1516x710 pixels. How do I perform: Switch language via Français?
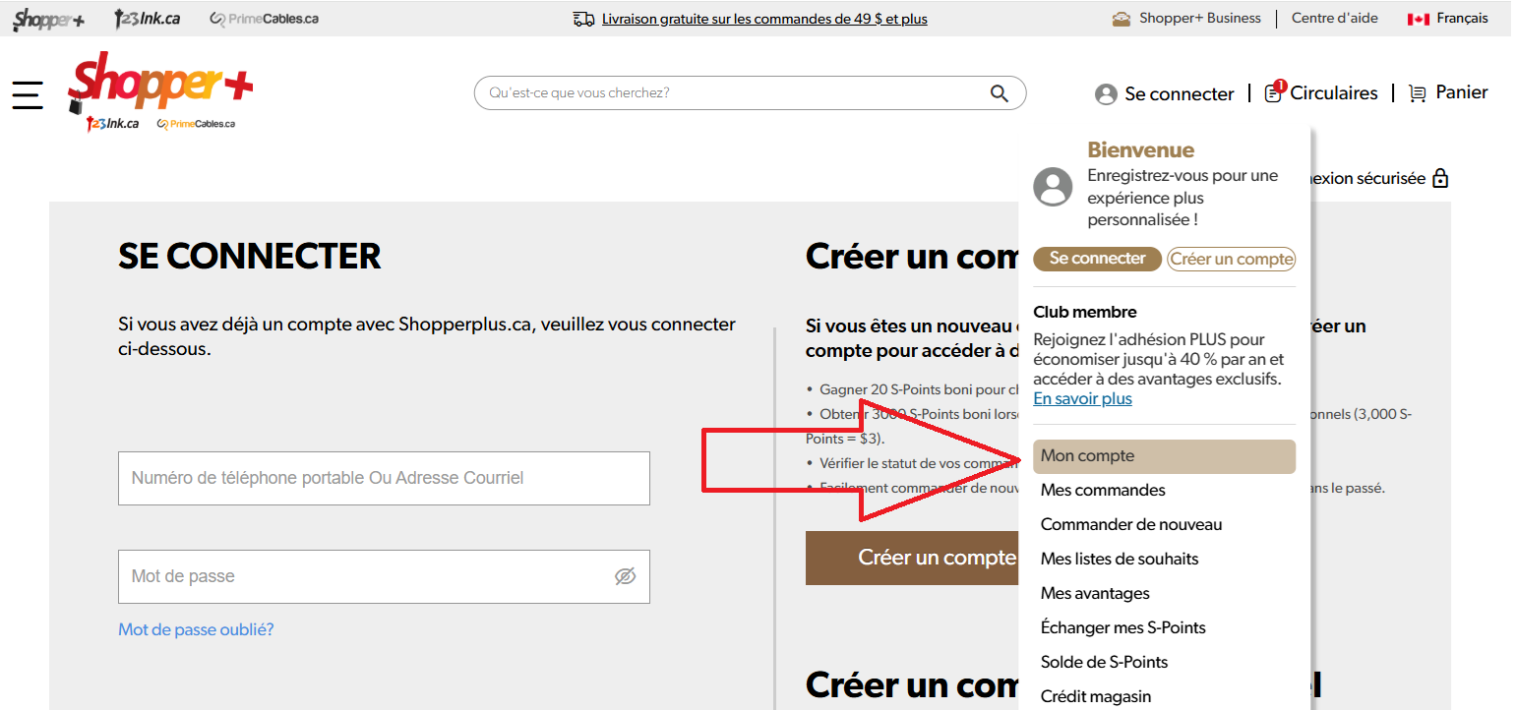click(1462, 18)
